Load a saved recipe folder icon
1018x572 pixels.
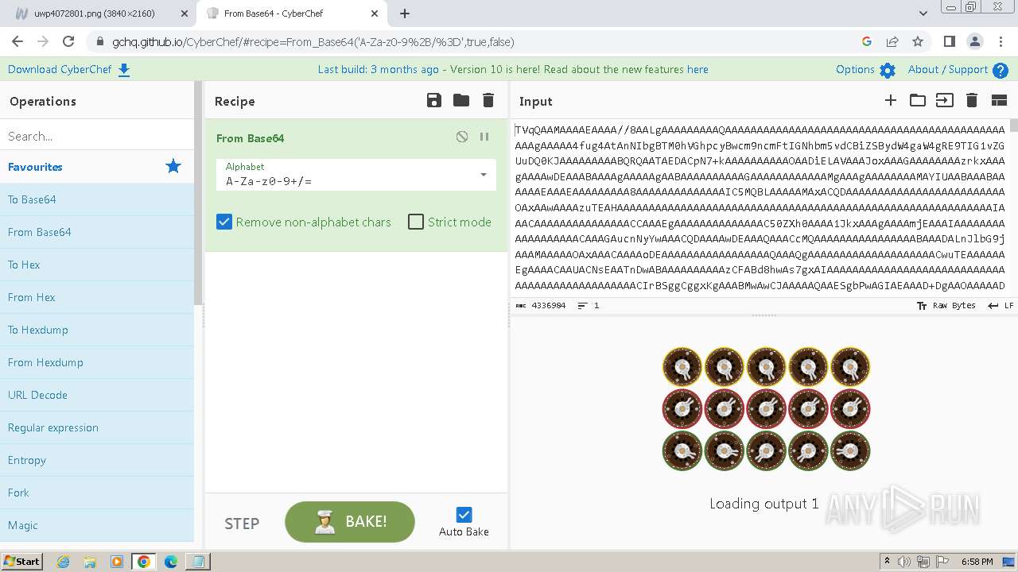[x=461, y=100]
